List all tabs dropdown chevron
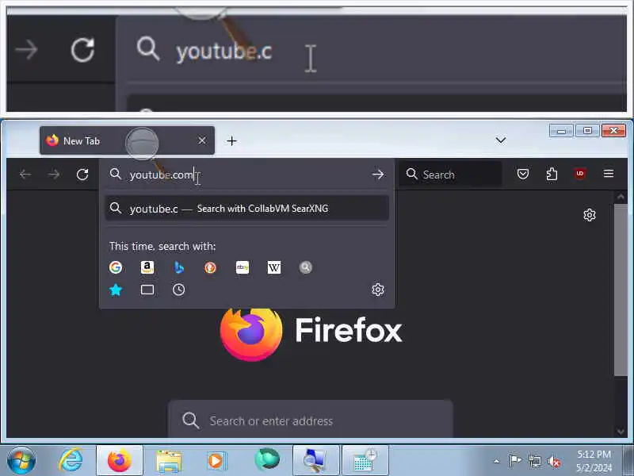634x476 pixels. point(501,140)
